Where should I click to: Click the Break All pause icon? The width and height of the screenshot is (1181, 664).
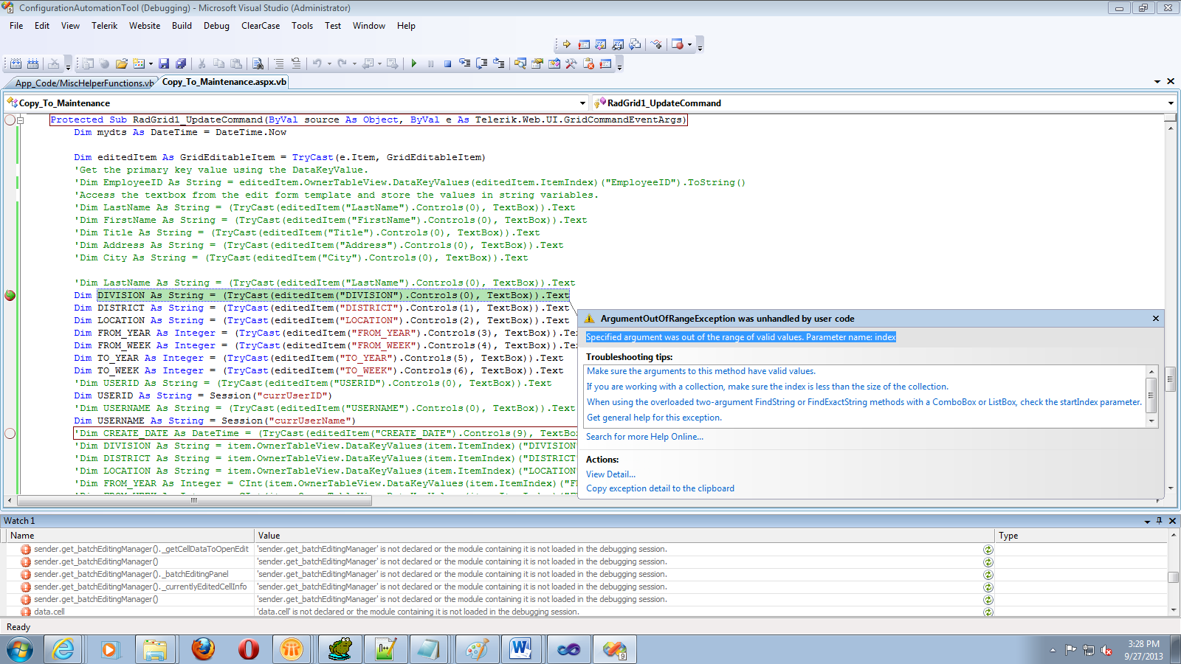(x=431, y=64)
